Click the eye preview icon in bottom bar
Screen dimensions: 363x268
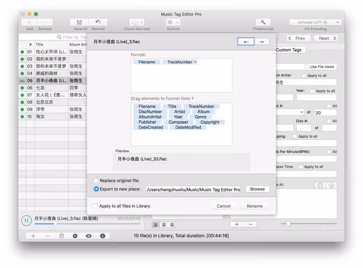[88, 236]
